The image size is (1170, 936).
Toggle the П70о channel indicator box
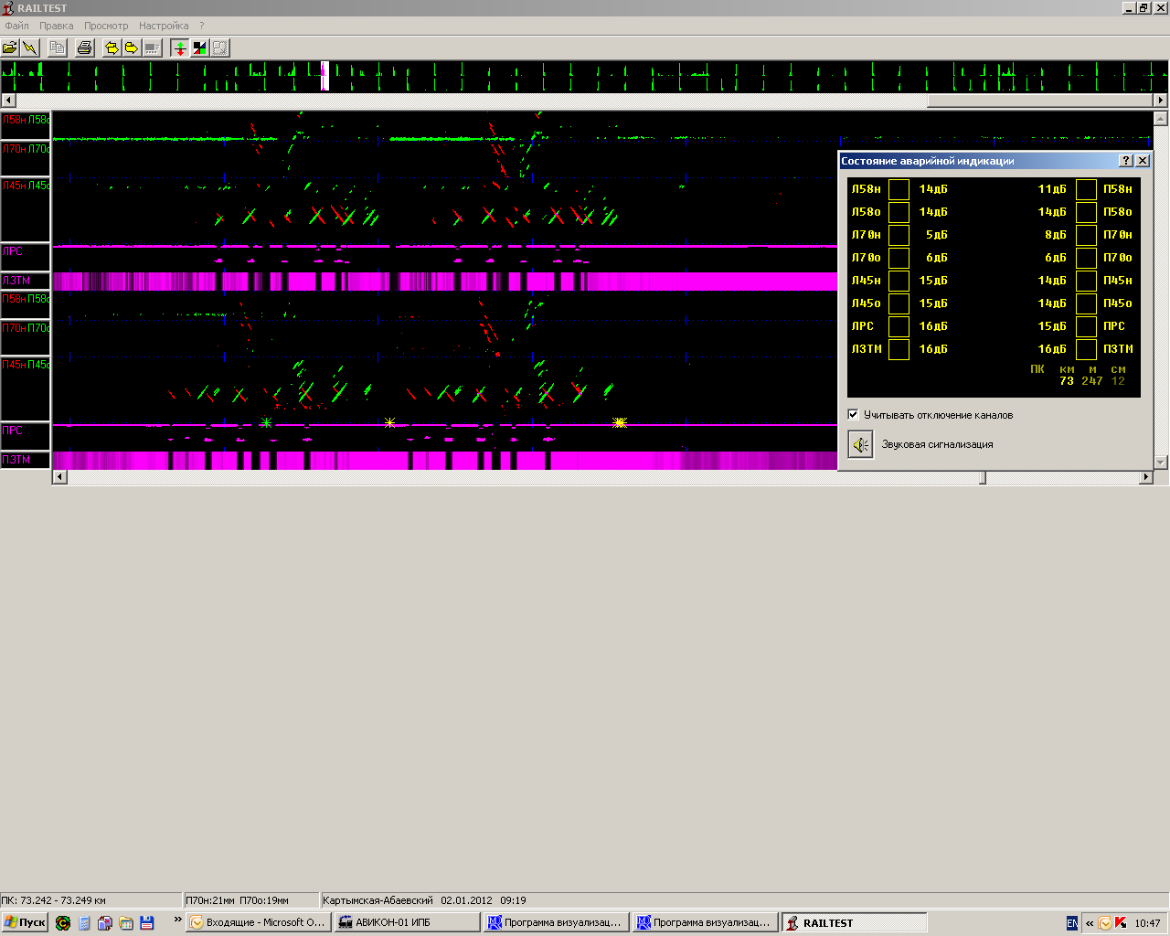1086,258
